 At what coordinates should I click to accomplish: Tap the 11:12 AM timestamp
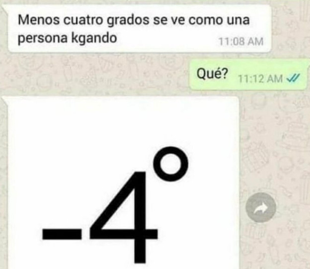pos(260,79)
